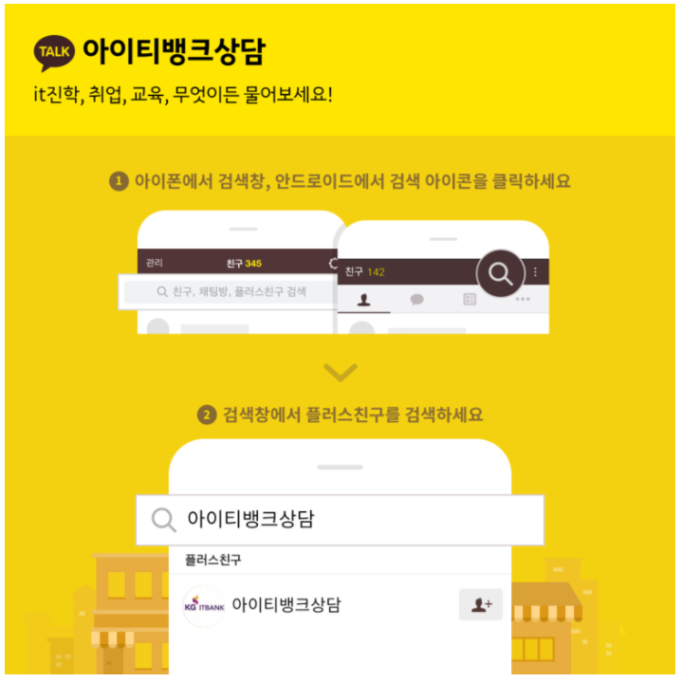Click the settings gear icon on iPhone header
The height and width of the screenshot is (682, 682).
click(x=333, y=264)
